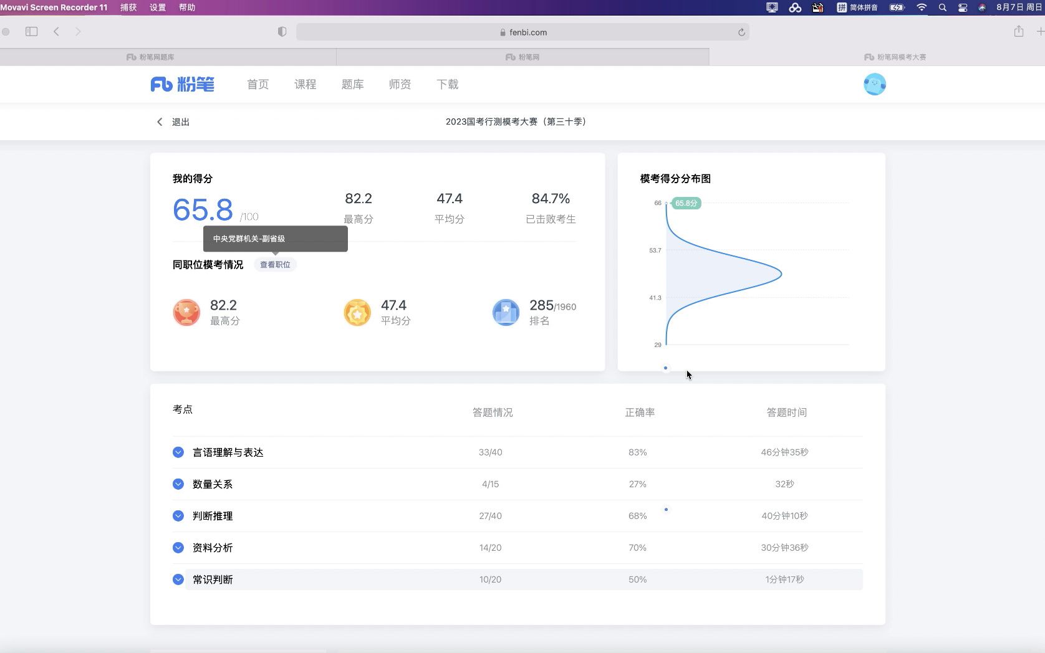Click the 模考得分分布图 heading
Screen dimensions: 1045x653
[675, 179]
